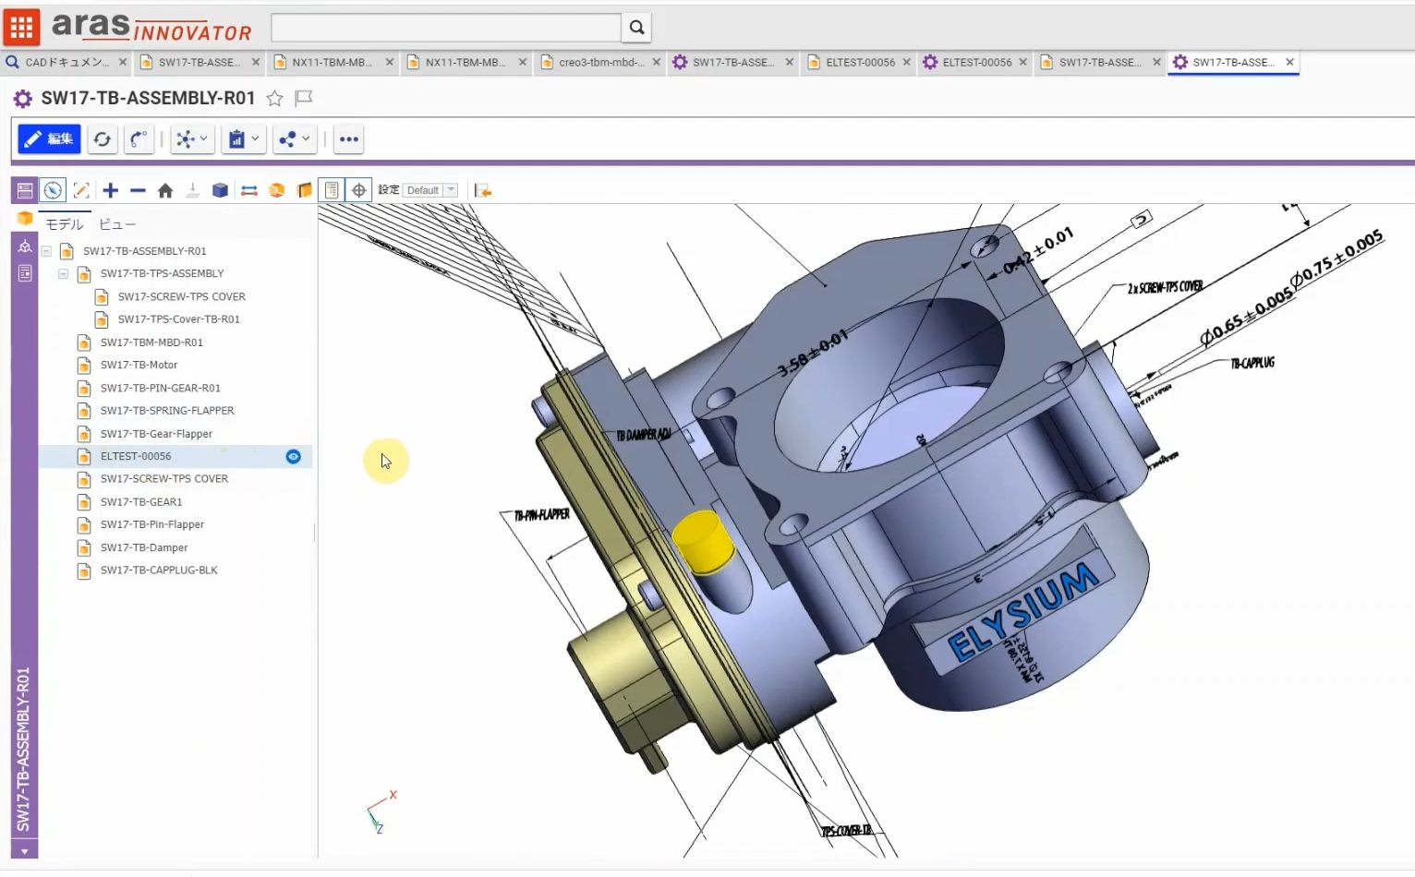This screenshot has height=877, width=1415.
Task: Select SW17-TB-Pin-Flapper in tree
Action: point(152,524)
